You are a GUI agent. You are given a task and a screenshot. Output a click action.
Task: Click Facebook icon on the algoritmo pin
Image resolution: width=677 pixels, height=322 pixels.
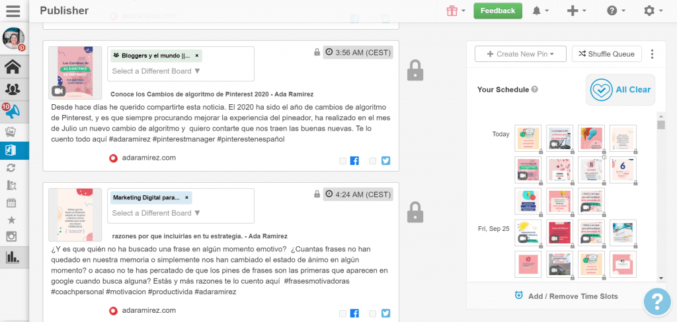coord(354,161)
